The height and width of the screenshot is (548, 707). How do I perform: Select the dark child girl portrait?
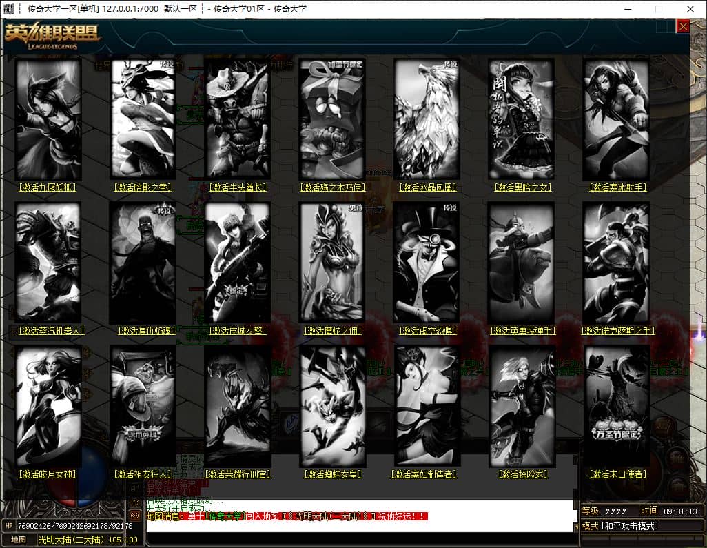pyautogui.click(x=522, y=119)
